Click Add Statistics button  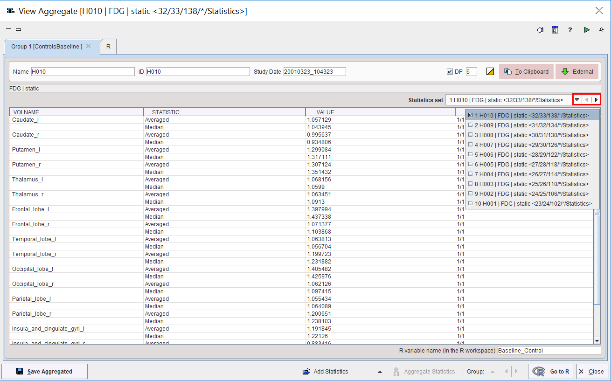click(325, 372)
